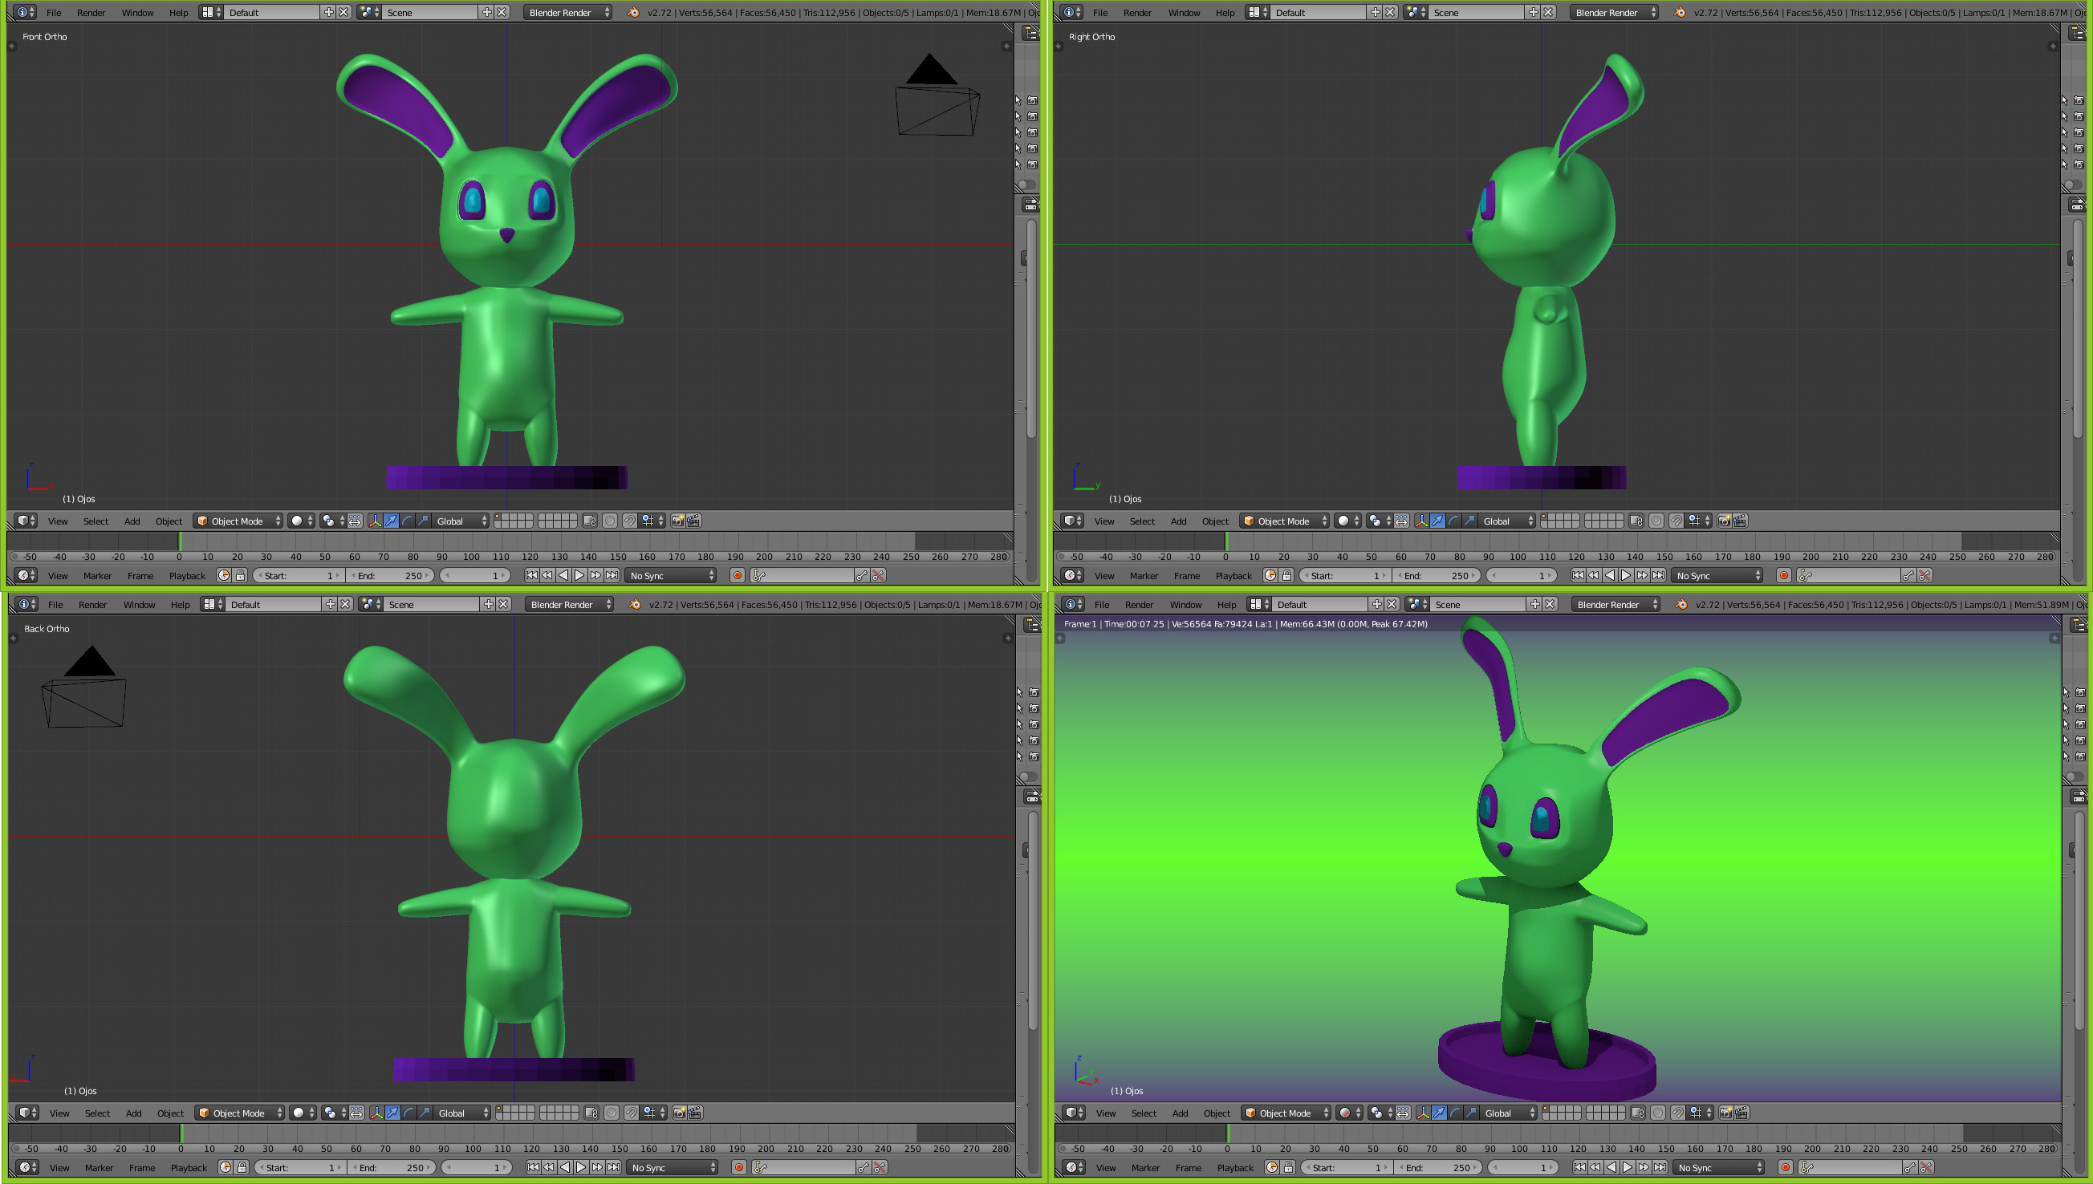Jump to end frame in render window timeline
Image resolution: width=2093 pixels, height=1184 pixels.
[1660, 1167]
